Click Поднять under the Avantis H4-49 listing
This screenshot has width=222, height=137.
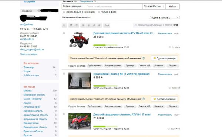tap(173, 66)
